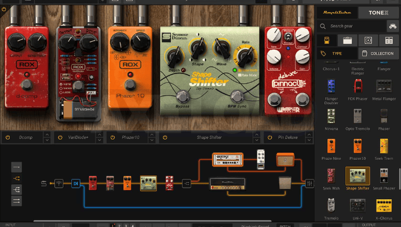Switch to the TONEX tab
Screen dimensions: 401x227
point(378,13)
